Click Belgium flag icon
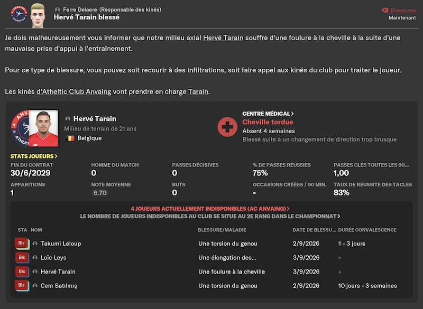 70,138
